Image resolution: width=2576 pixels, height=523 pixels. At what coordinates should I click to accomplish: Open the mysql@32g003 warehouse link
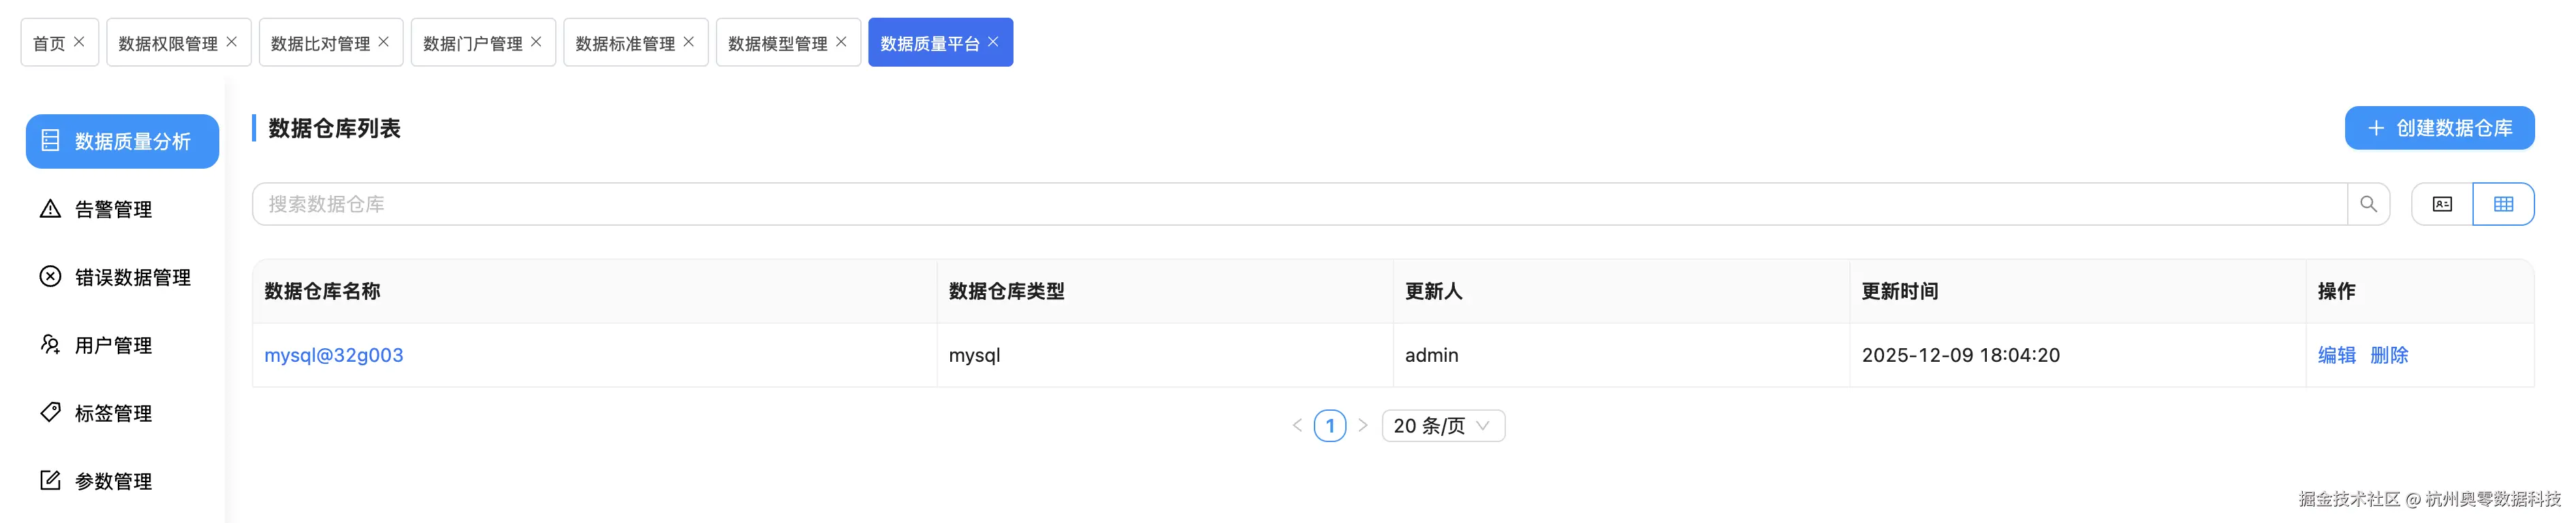click(x=334, y=355)
